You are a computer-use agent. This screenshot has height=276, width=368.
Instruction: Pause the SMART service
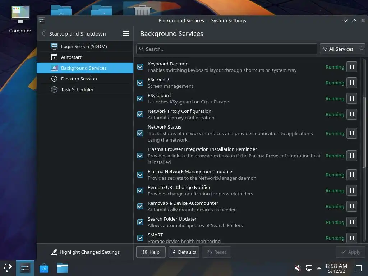[x=351, y=238]
